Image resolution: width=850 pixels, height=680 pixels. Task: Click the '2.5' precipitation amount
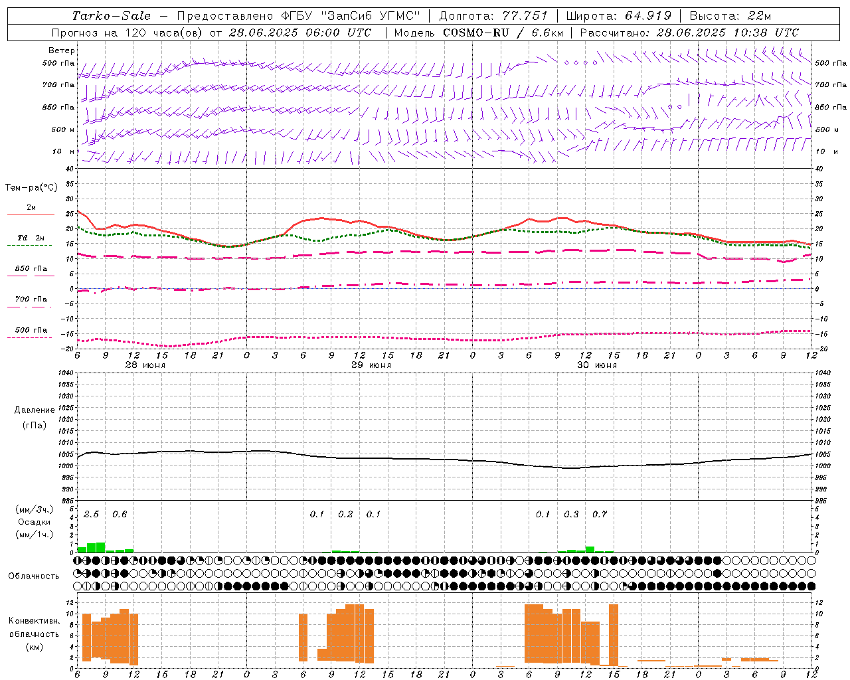pos(91,515)
